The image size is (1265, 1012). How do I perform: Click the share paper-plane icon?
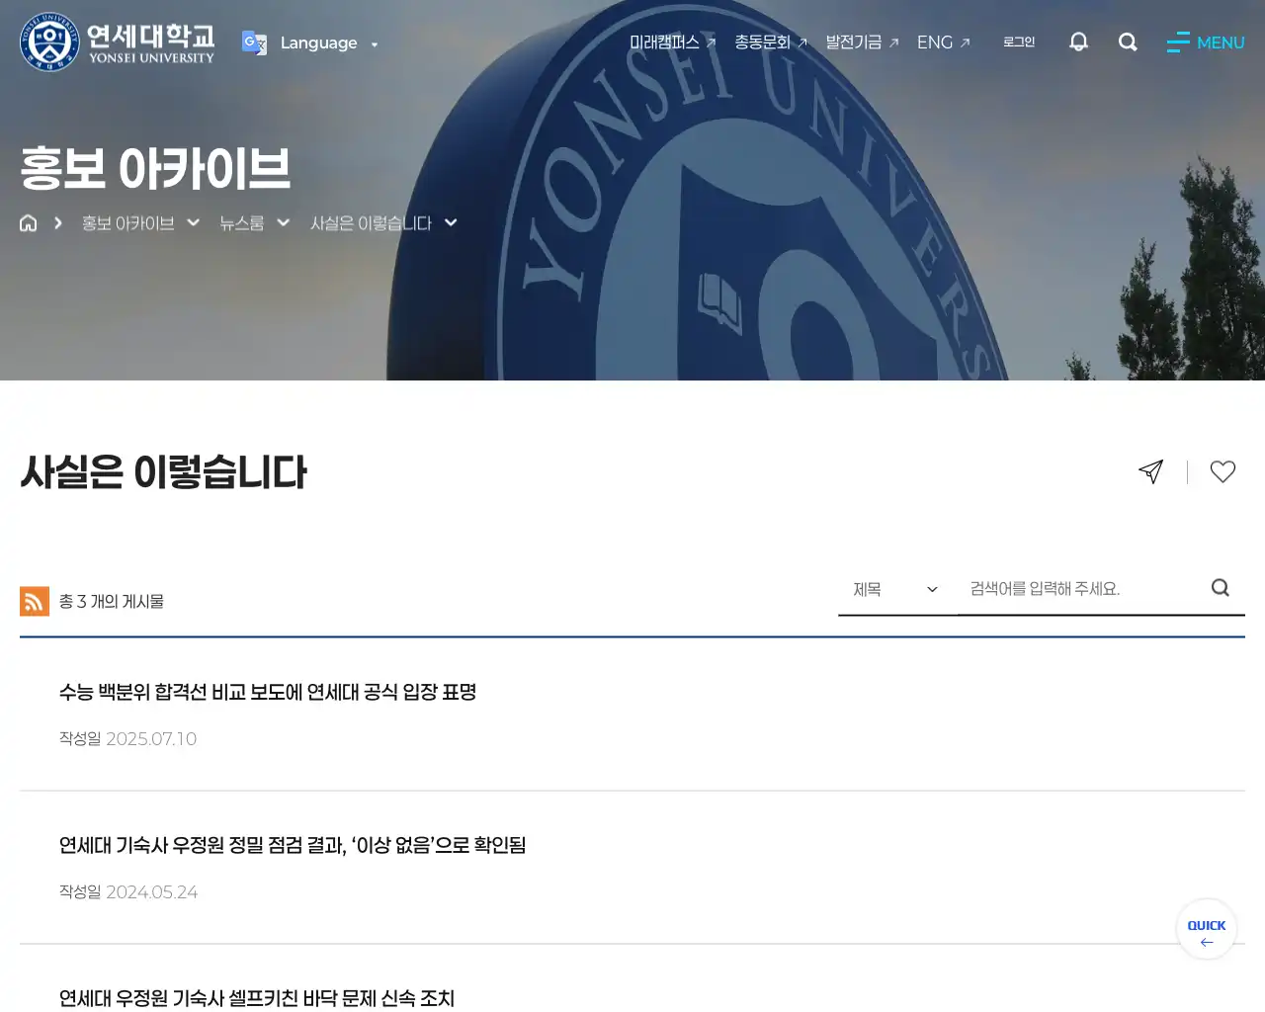click(x=1151, y=471)
